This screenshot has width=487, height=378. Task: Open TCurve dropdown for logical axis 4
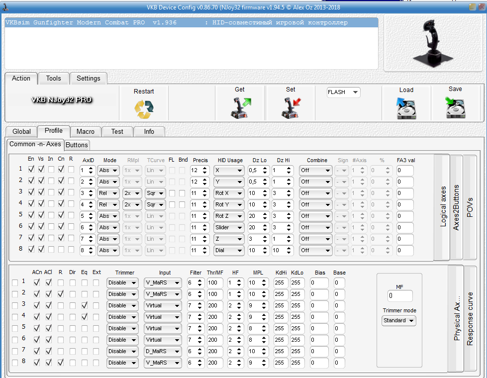click(x=155, y=205)
